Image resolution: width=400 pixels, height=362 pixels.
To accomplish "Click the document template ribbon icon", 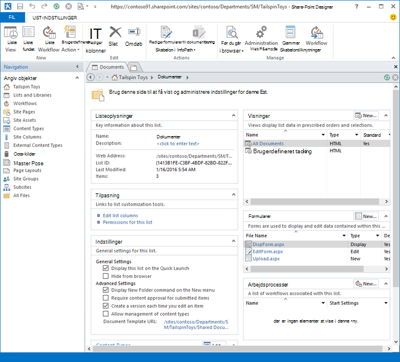I will point(199,32).
